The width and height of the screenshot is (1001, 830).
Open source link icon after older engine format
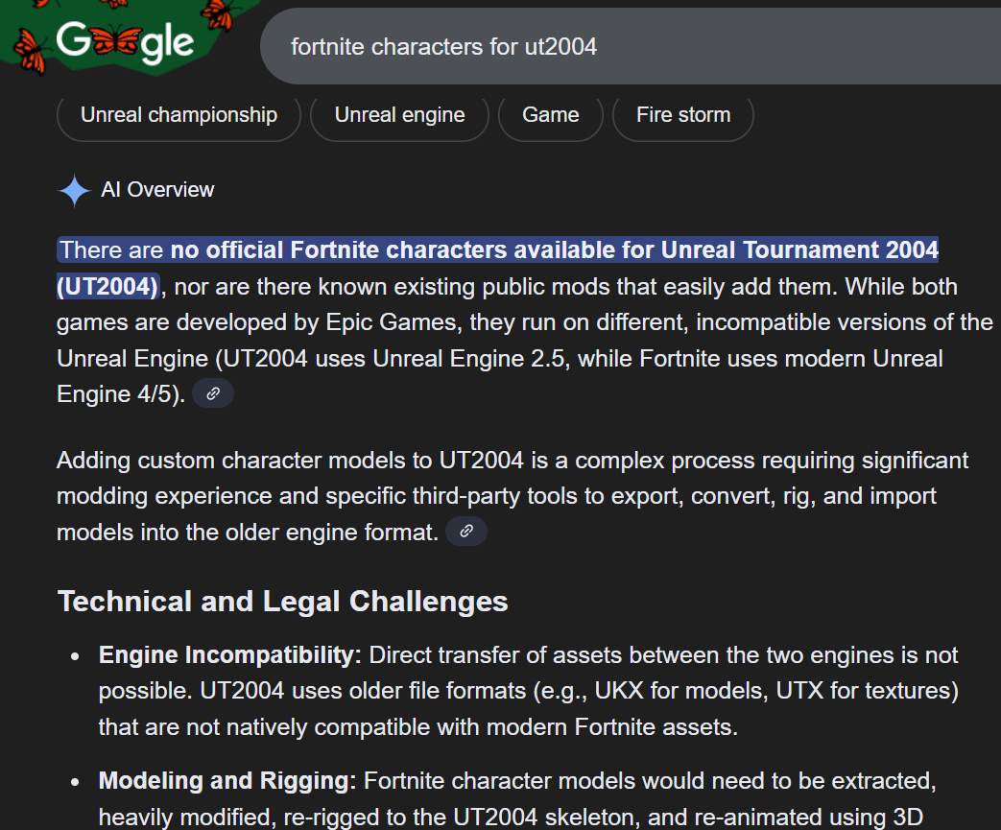(466, 532)
